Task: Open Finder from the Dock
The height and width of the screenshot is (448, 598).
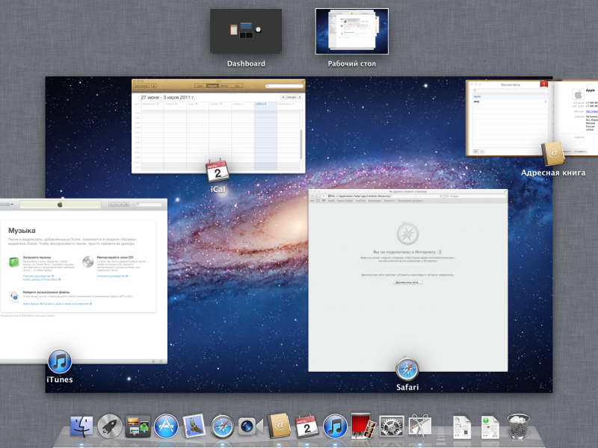Action: pyautogui.click(x=81, y=426)
